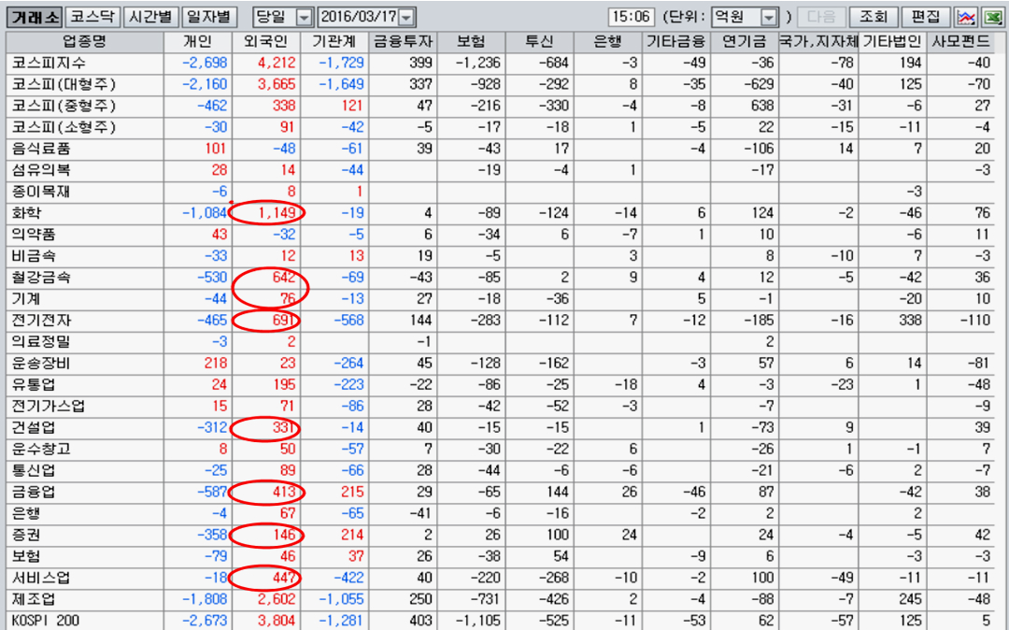Click the 외국인 column header
The image size is (1009, 630).
(266, 41)
